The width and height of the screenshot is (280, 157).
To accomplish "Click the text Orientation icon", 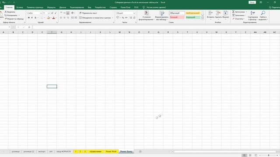I will tap(73, 13).
